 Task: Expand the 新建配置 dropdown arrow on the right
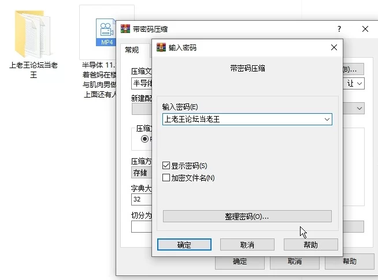(x=360, y=109)
